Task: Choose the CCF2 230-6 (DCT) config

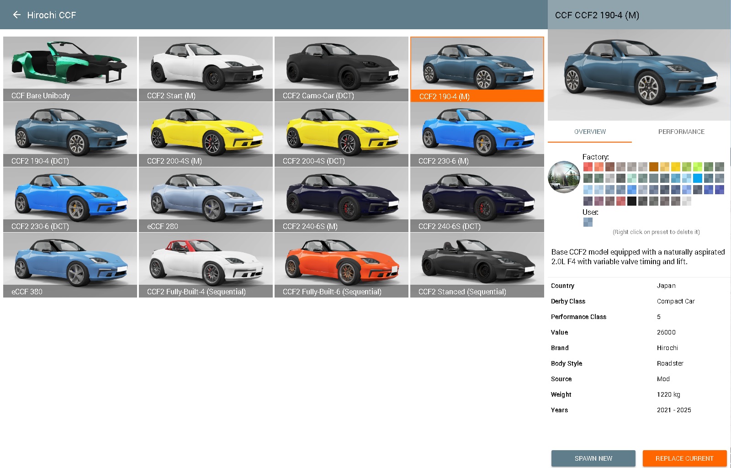Action: tap(70, 200)
